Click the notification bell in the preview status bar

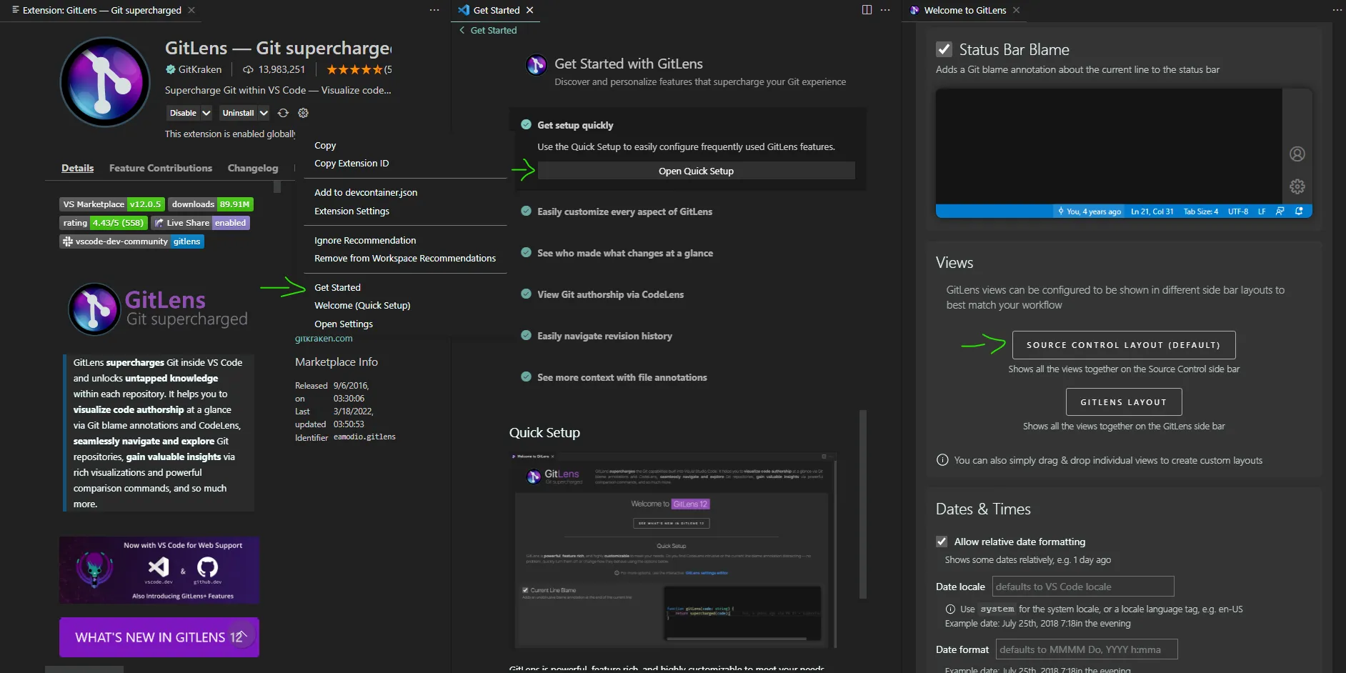point(1299,211)
